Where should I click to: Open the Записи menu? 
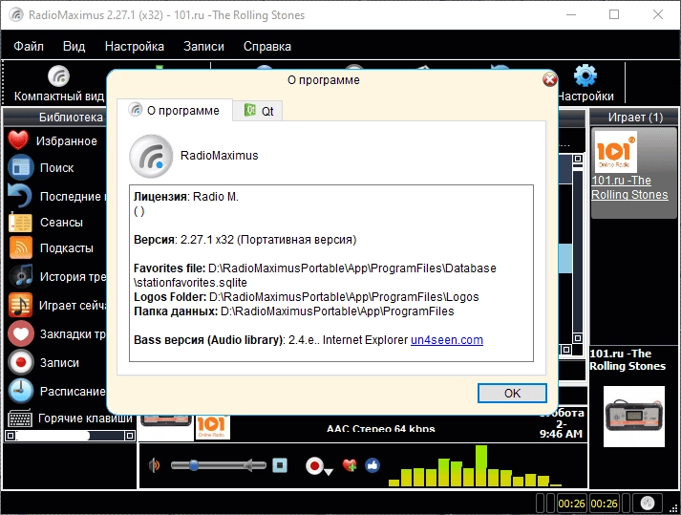click(x=203, y=46)
